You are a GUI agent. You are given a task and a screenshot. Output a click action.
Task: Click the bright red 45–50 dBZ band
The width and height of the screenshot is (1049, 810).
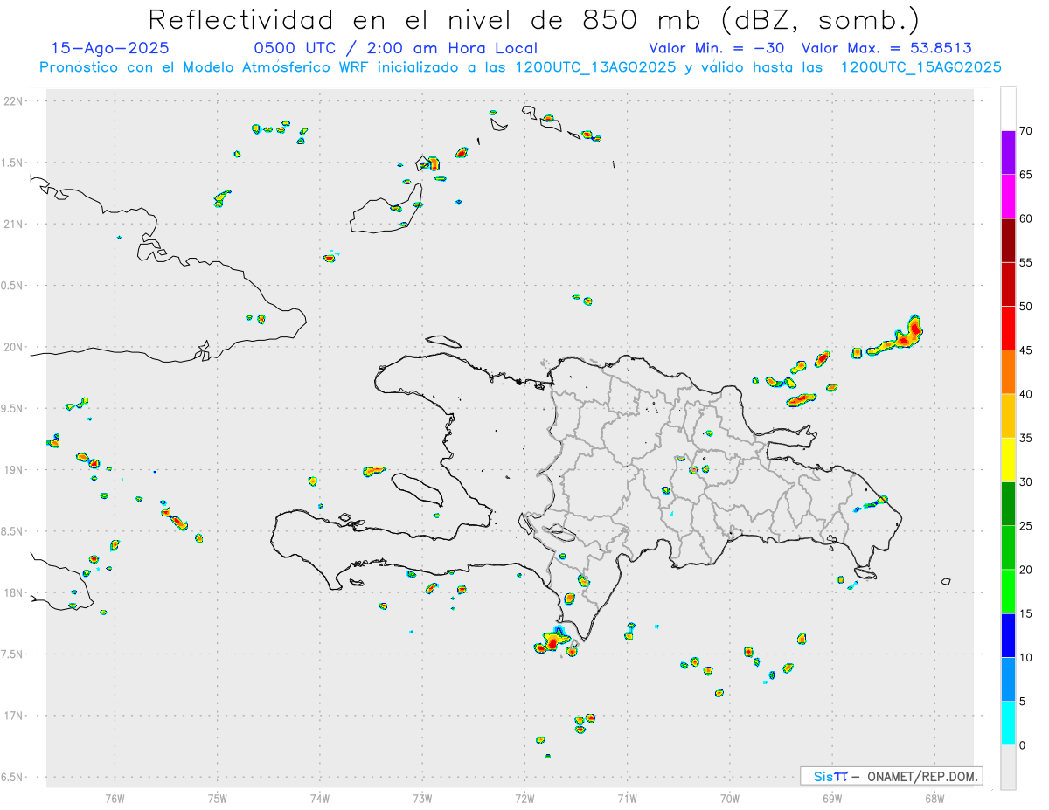pos(1008,328)
